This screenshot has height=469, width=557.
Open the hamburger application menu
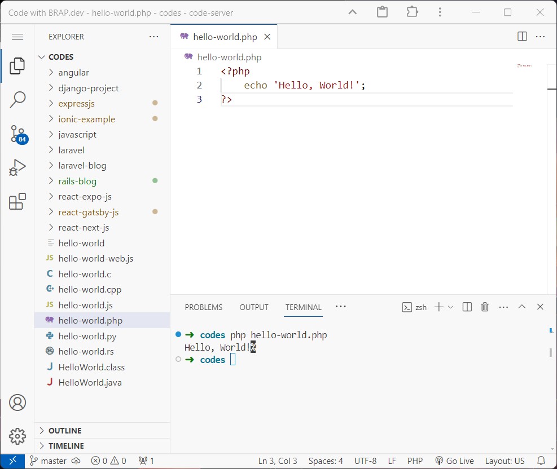pos(17,37)
